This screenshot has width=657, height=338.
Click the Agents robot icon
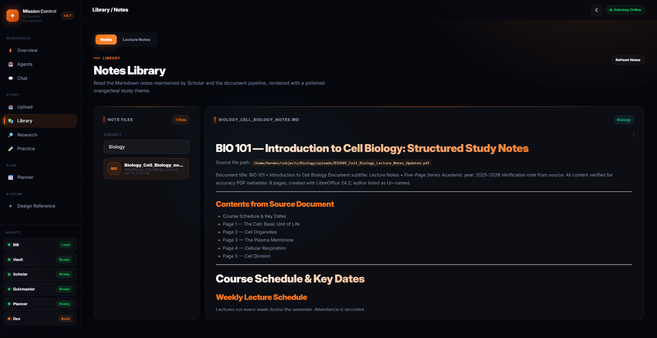click(11, 65)
